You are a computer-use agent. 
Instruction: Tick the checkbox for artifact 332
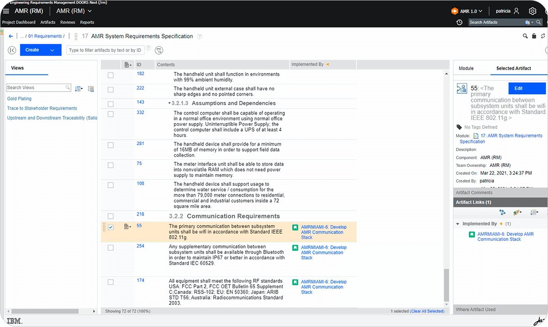tap(111, 115)
